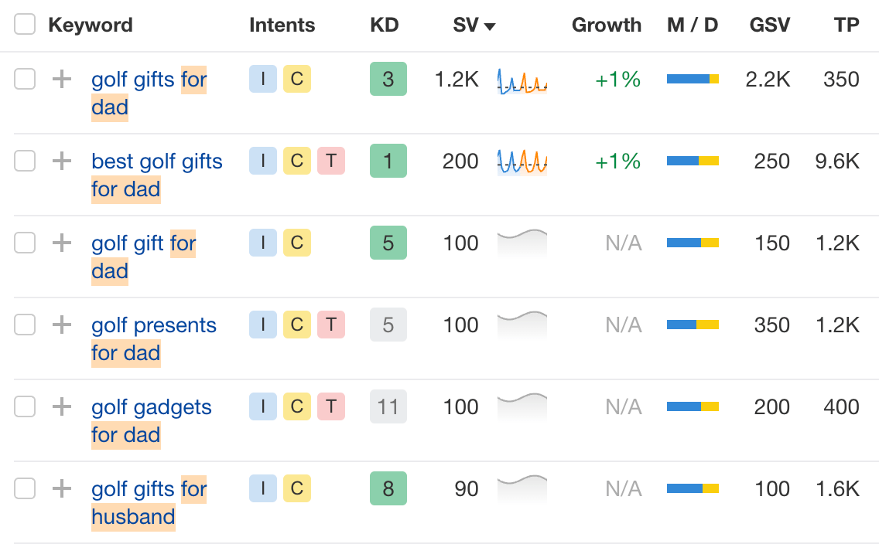Click the M/D ratio bar for "golf gifts for dad"

(693, 79)
